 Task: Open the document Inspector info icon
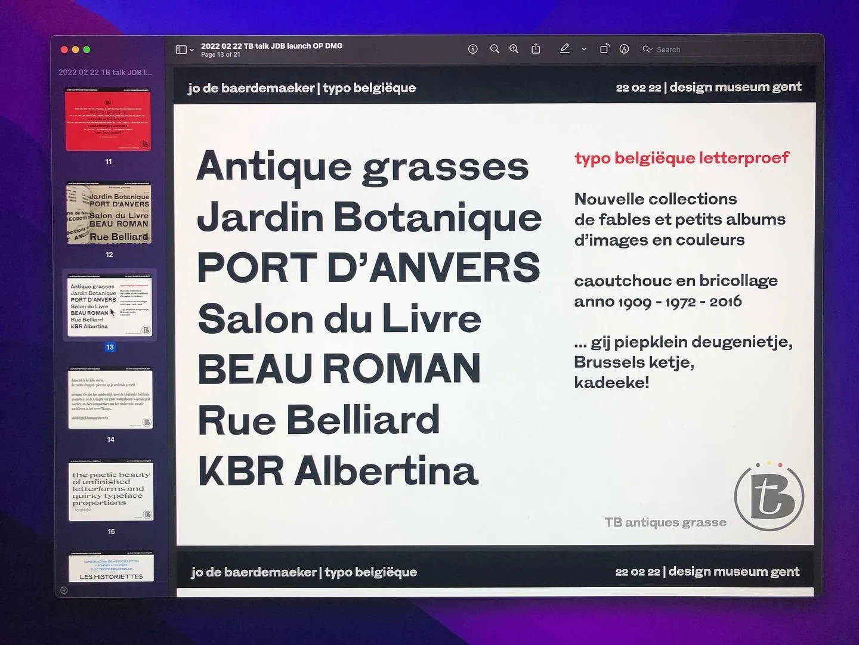tap(472, 49)
